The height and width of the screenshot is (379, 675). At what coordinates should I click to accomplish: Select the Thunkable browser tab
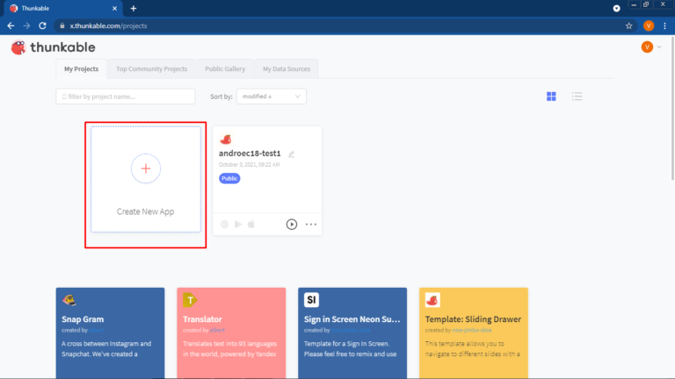tap(63, 8)
